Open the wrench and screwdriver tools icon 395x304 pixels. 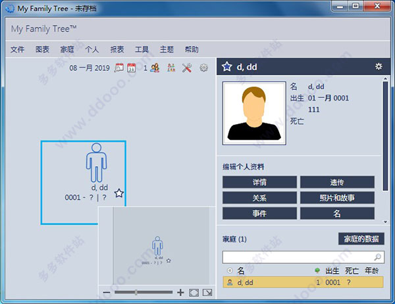[x=187, y=68]
